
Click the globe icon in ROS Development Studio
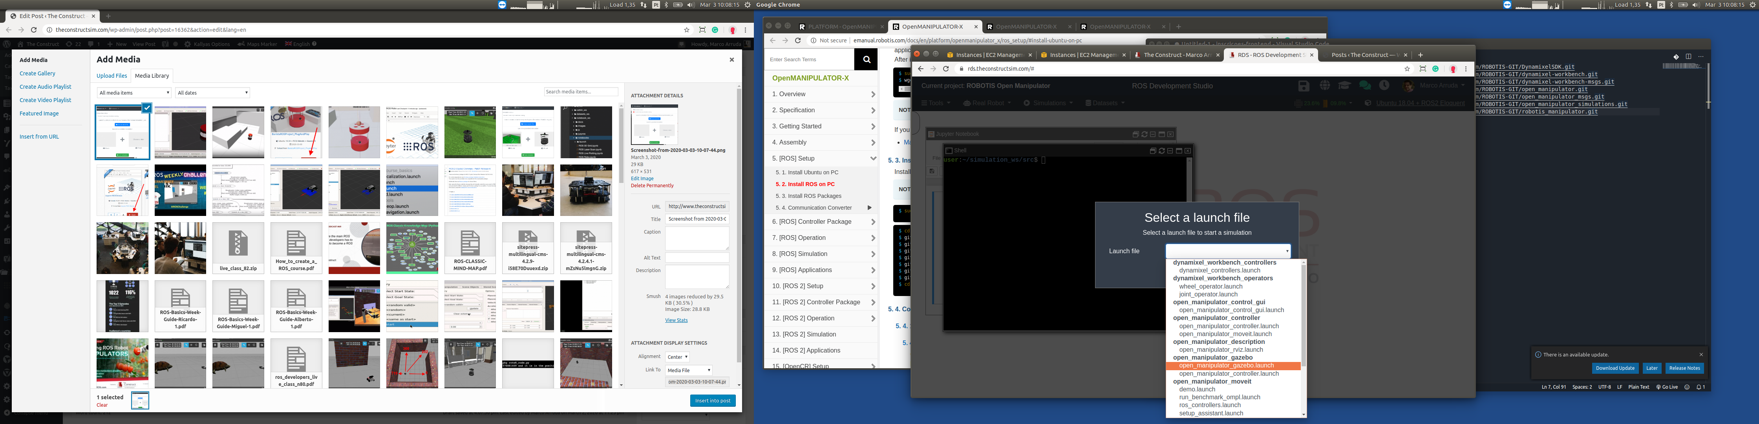tap(1325, 85)
